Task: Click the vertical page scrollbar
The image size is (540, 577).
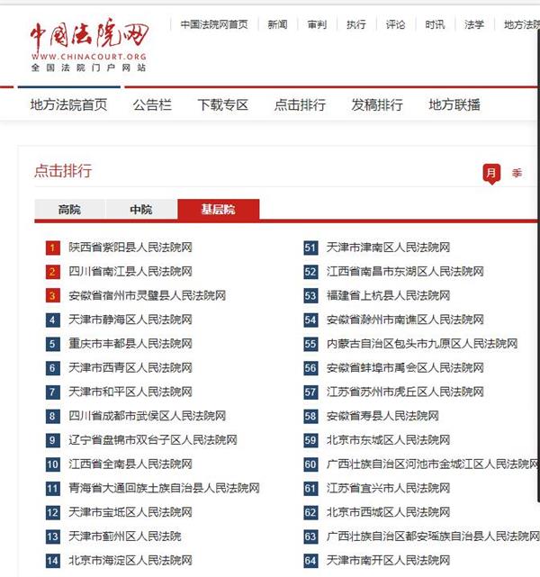Action: 538,265
